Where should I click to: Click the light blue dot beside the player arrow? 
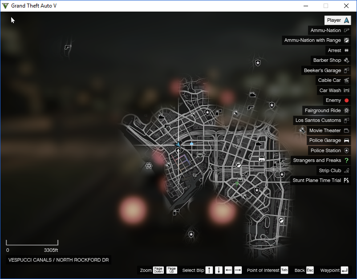(192, 144)
